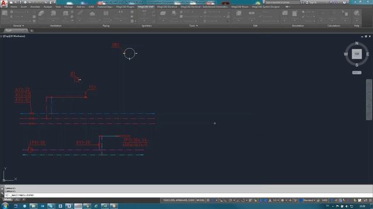The image size is (373, 209).
Task: Open Windows Start menu orb
Action: (5, 206)
